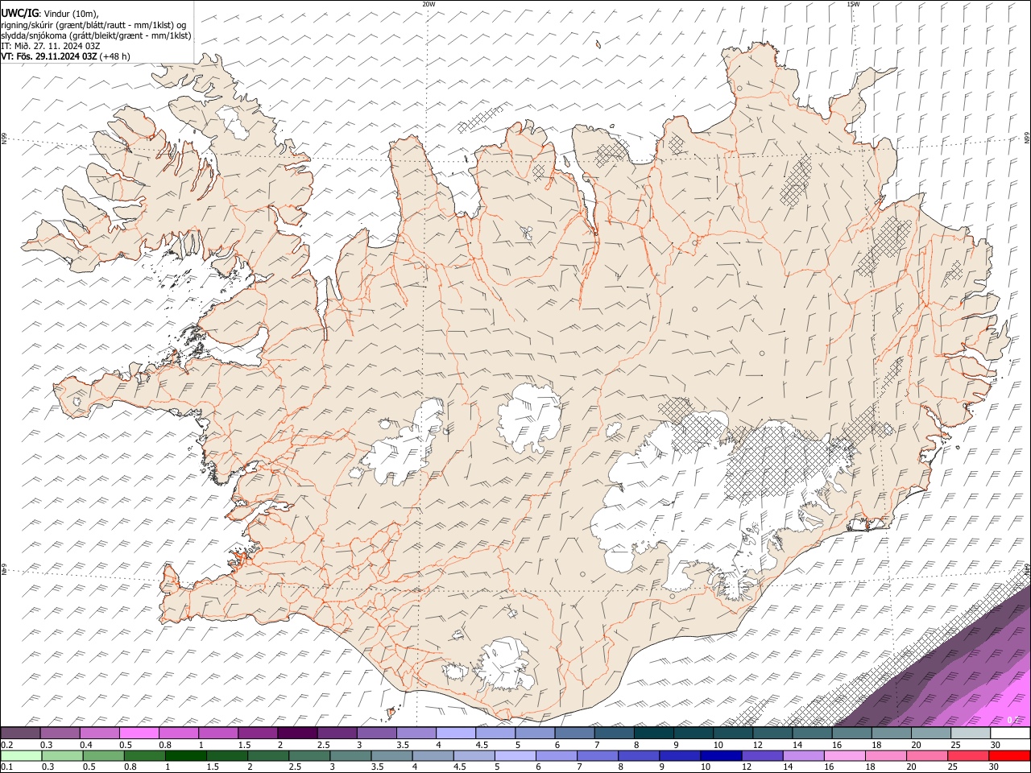The width and height of the screenshot is (1031, 773).
Task: Click the 1.5 swatch in the green legend row
Action: click(x=227, y=756)
